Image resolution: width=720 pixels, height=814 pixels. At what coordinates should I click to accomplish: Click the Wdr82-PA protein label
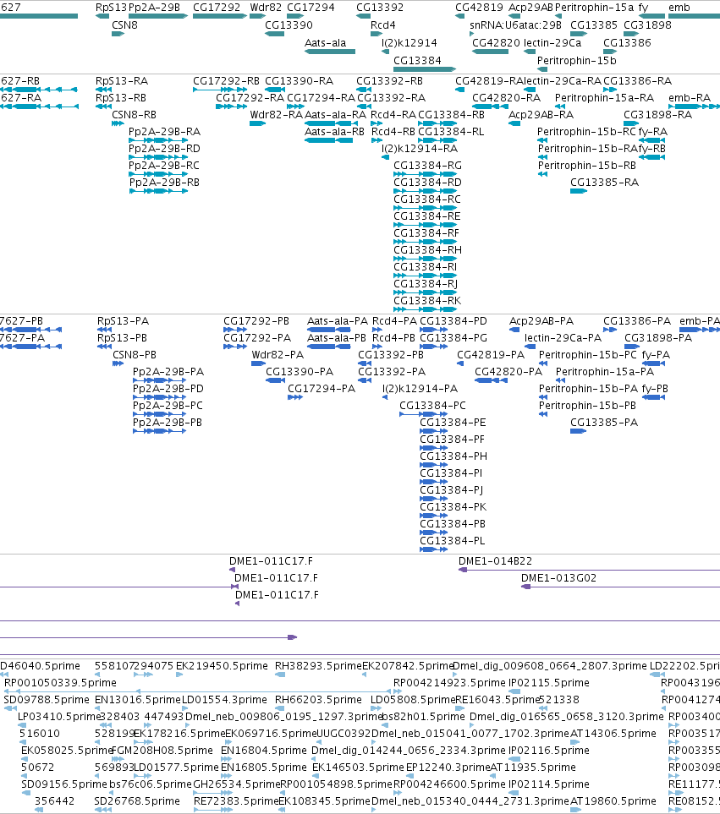(x=278, y=355)
